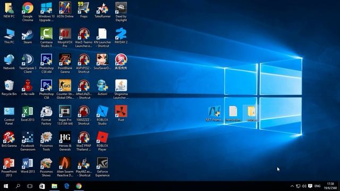This screenshot has width=340, height=191.
Task: Open Task View
Action: [30, 186]
